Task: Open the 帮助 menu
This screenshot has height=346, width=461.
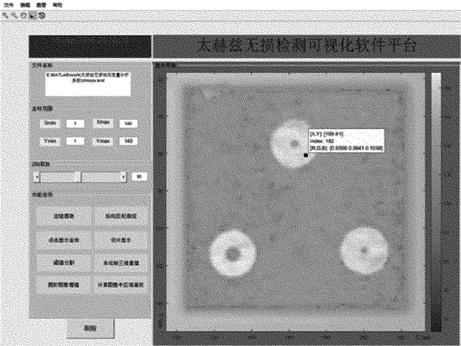Action: 58,5
